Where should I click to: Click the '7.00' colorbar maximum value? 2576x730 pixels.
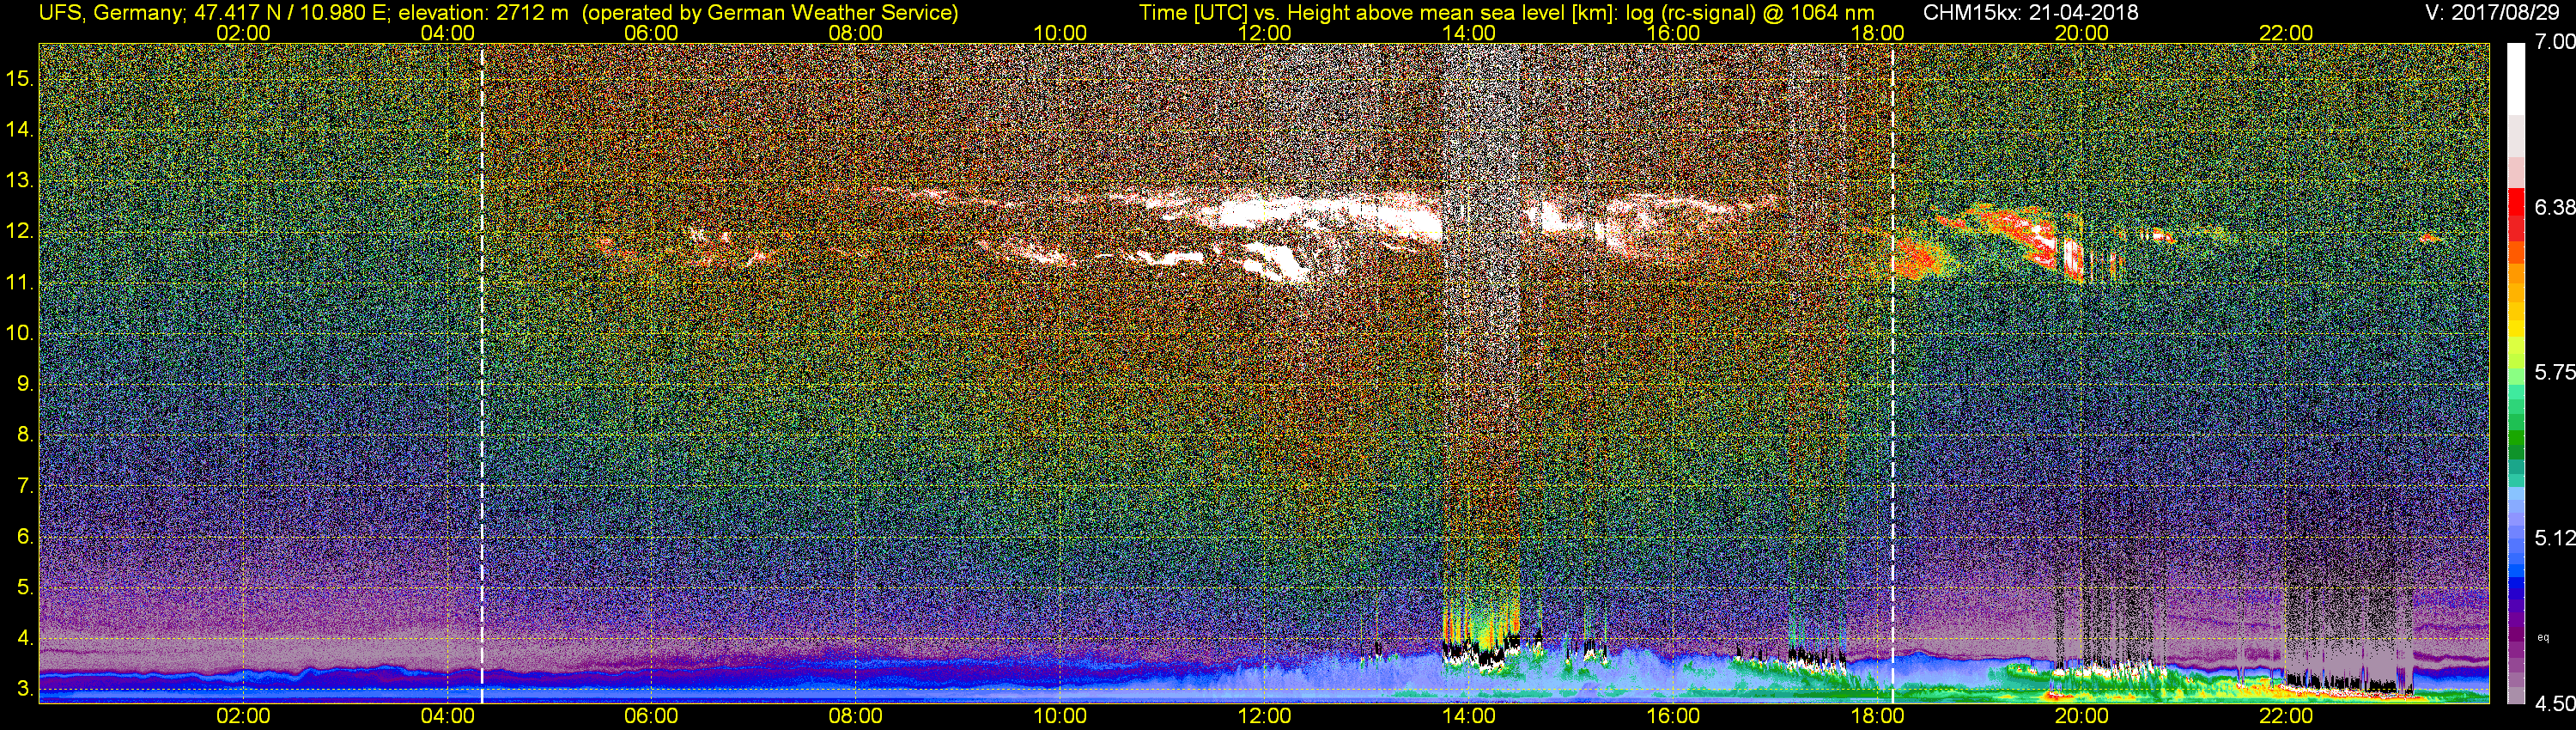pos(2555,42)
